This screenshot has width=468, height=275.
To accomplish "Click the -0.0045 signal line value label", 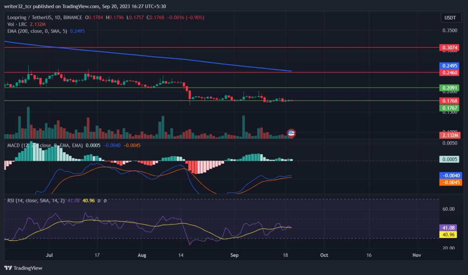I will point(451,182).
